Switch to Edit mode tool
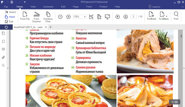The height and width of the screenshot is (107, 185). [9, 22]
